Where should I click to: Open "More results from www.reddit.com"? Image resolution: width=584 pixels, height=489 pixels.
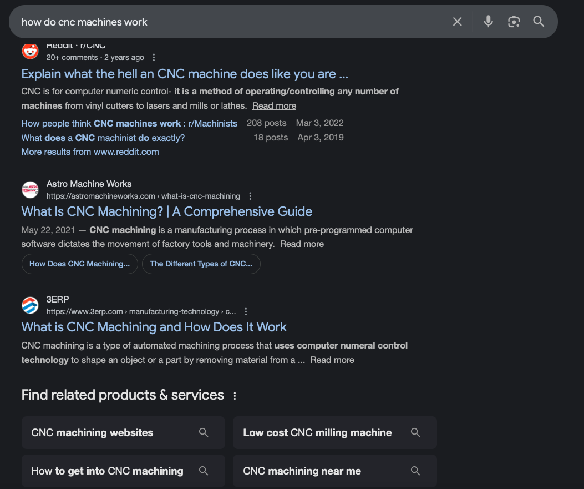pos(90,152)
